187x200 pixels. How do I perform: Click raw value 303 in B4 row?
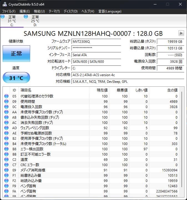(x=175, y=144)
